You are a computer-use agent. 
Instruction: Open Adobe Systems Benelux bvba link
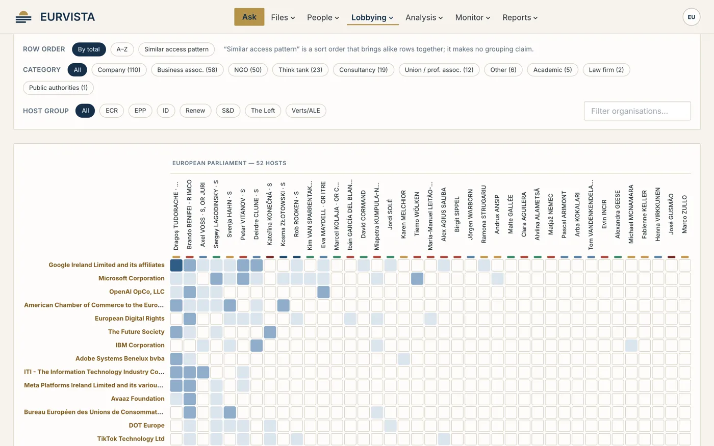(x=120, y=358)
